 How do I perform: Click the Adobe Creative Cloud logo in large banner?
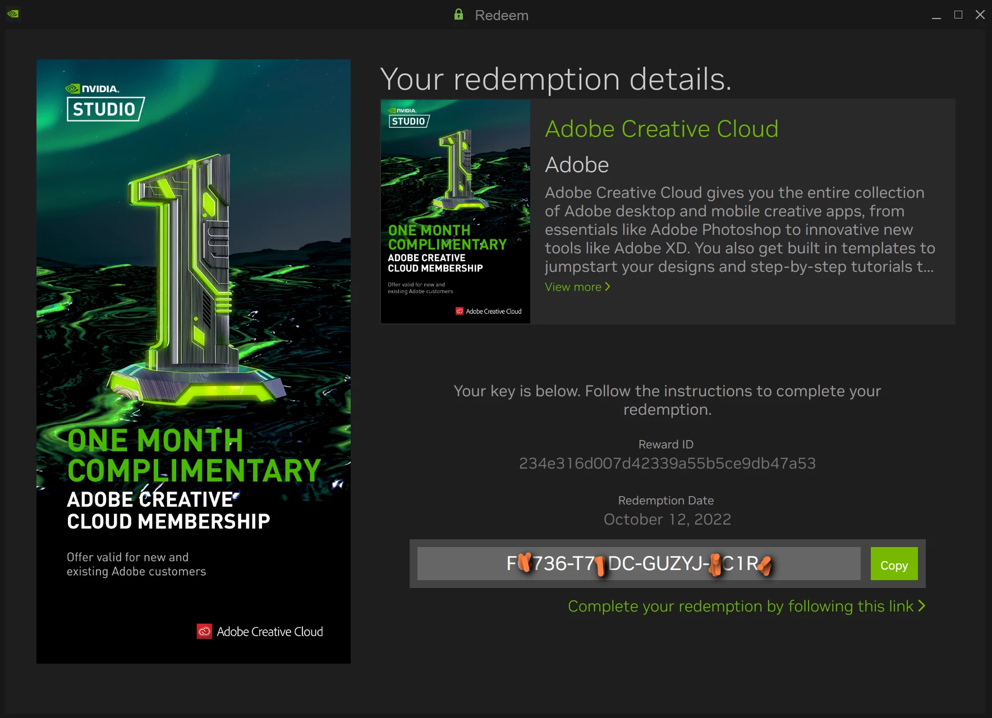(x=260, y=632)
